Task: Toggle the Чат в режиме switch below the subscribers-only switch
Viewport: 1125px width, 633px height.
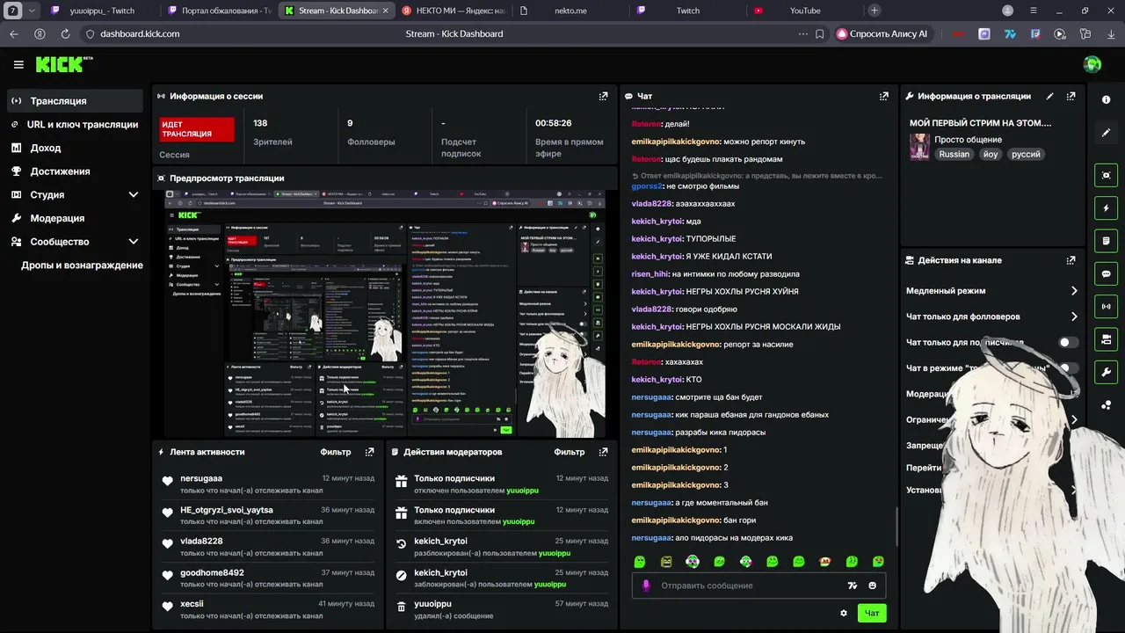Action: click(x=1068, y=368)
